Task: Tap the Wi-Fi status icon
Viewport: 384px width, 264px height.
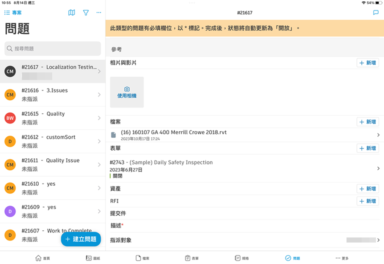Action: coord(364,3)
